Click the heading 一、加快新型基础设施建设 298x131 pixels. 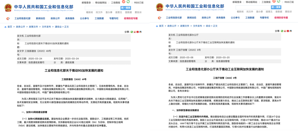(x=185, y=111)
